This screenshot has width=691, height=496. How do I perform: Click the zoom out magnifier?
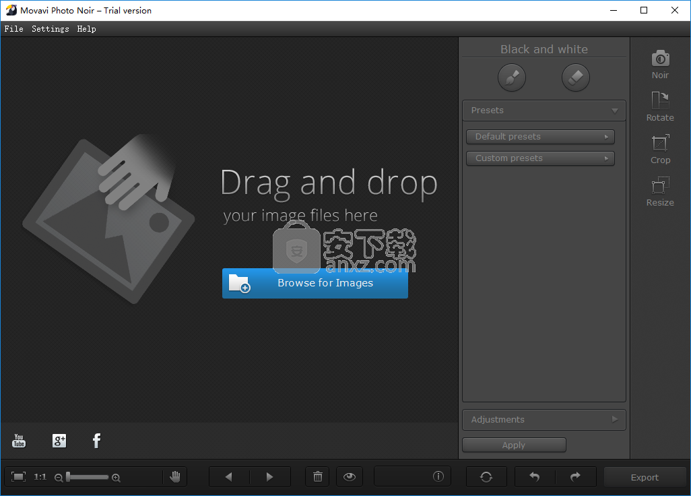(58, 478)
